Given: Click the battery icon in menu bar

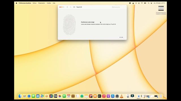Looking at the screenshot, I should pyautogui.click(x=145, y=3).
